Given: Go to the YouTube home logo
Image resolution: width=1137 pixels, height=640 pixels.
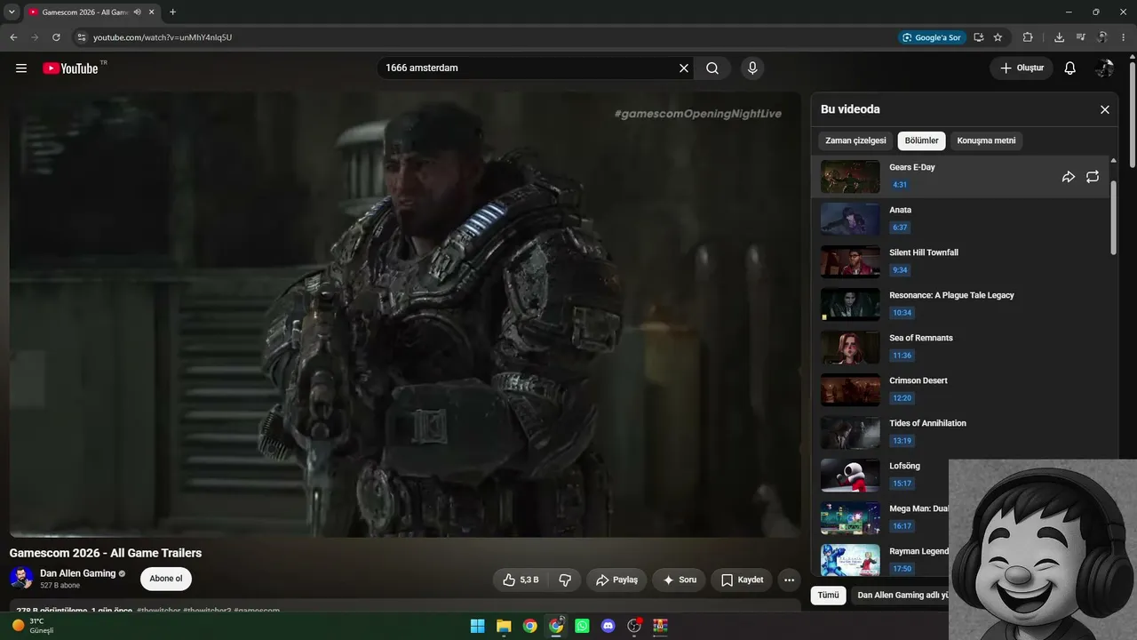Looking at the screenshot, I should pos(71,68).
